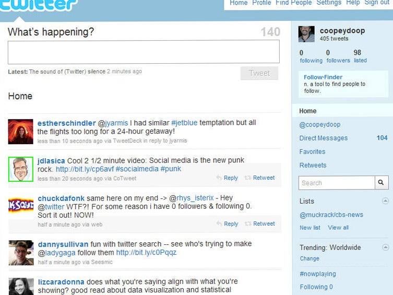Click Reply on jdlasica tweet
393x295 pixels.
[x=231, y=178]
